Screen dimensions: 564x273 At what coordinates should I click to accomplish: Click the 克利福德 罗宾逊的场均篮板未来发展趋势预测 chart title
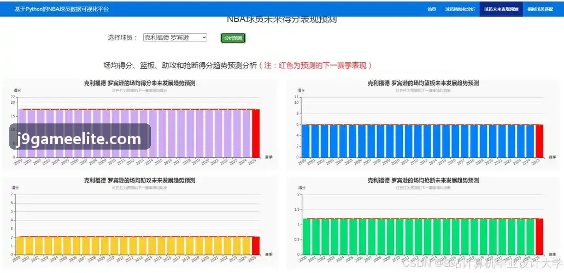(423, 84)
